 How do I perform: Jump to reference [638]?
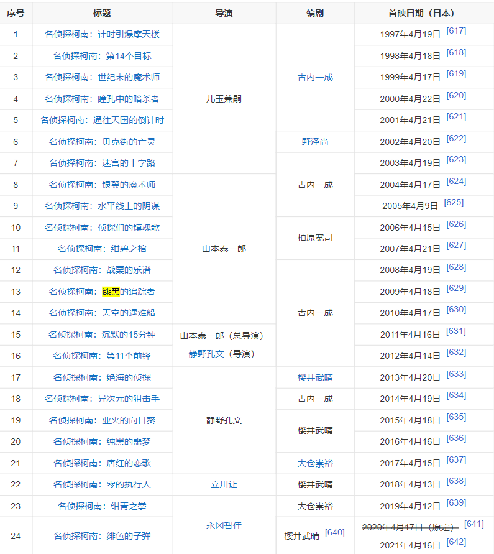[x=456, y=481]
